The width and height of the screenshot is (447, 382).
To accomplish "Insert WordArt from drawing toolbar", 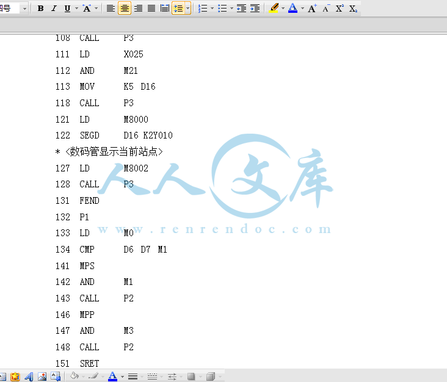I will coord(29,377).
